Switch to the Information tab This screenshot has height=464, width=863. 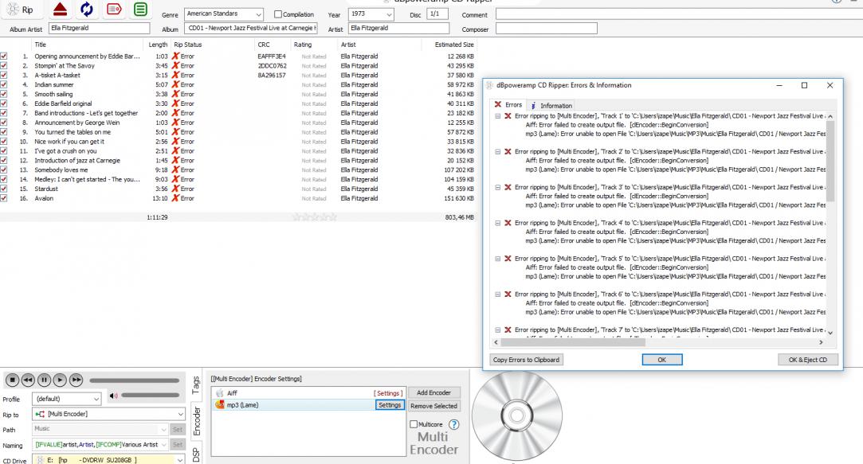tap(551, 105)
